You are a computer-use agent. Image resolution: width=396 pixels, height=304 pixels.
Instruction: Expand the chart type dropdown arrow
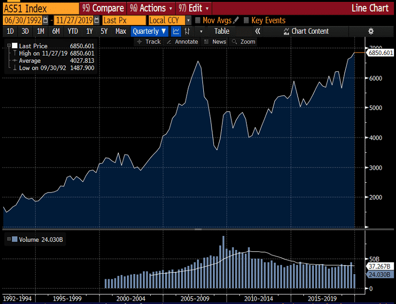click(x=201, y=31)
